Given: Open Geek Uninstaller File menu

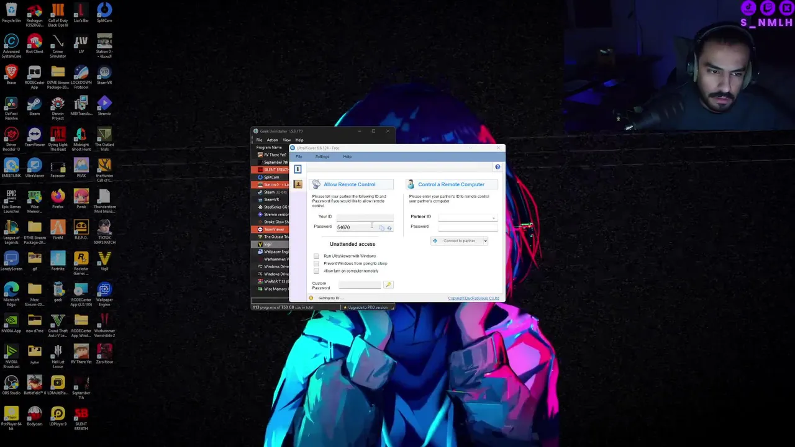Looking at the screenshot, I should pos(259,140).
